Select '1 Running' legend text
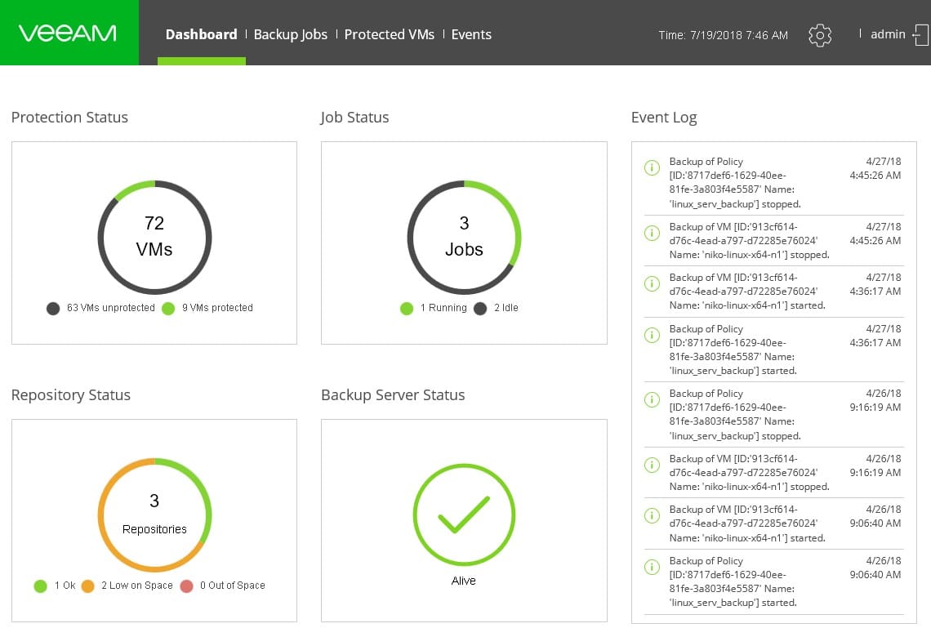 click(x=443, y=308)
